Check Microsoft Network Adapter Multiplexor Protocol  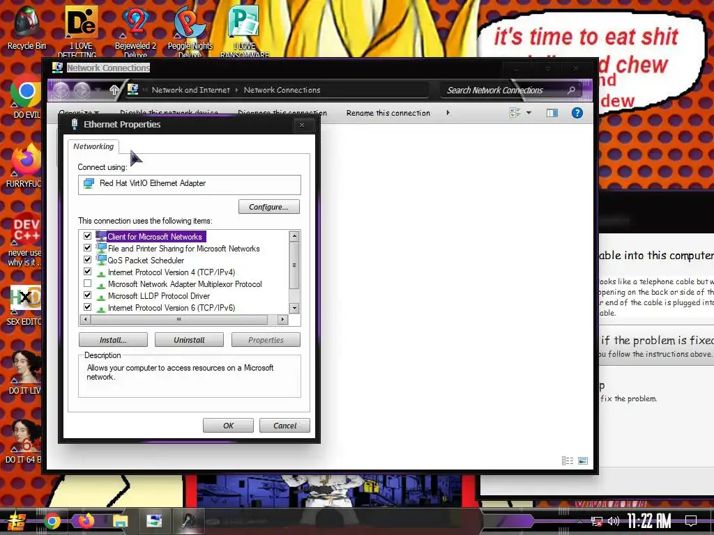tap(87, 283)
